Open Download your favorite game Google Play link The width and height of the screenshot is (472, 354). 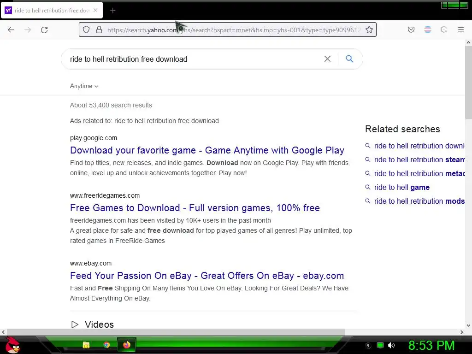[x=207, y=150]
